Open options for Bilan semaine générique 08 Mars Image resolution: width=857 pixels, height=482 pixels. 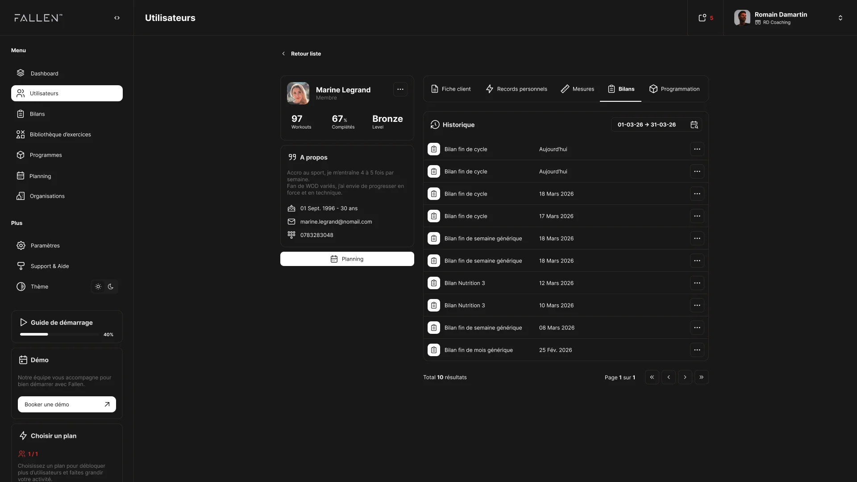(x=697, y=328)
